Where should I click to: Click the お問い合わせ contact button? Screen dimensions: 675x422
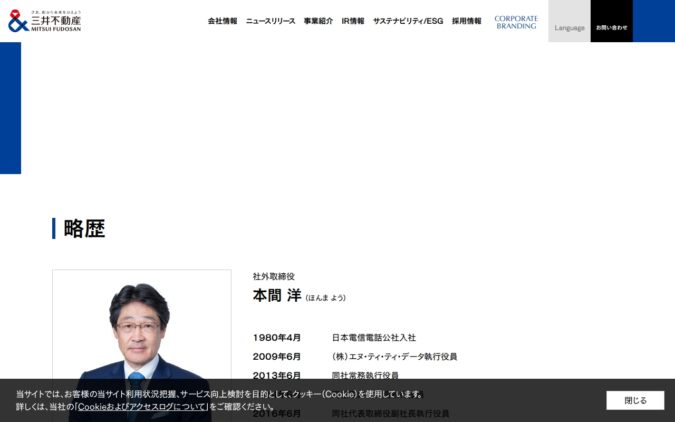(612, 21)
